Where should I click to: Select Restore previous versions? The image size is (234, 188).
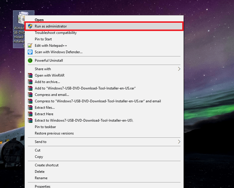click(104, 133)
